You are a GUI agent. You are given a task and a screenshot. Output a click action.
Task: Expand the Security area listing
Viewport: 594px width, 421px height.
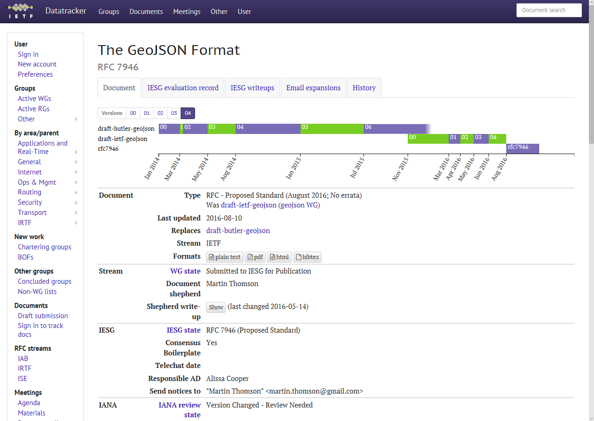(x=30, y=202)
